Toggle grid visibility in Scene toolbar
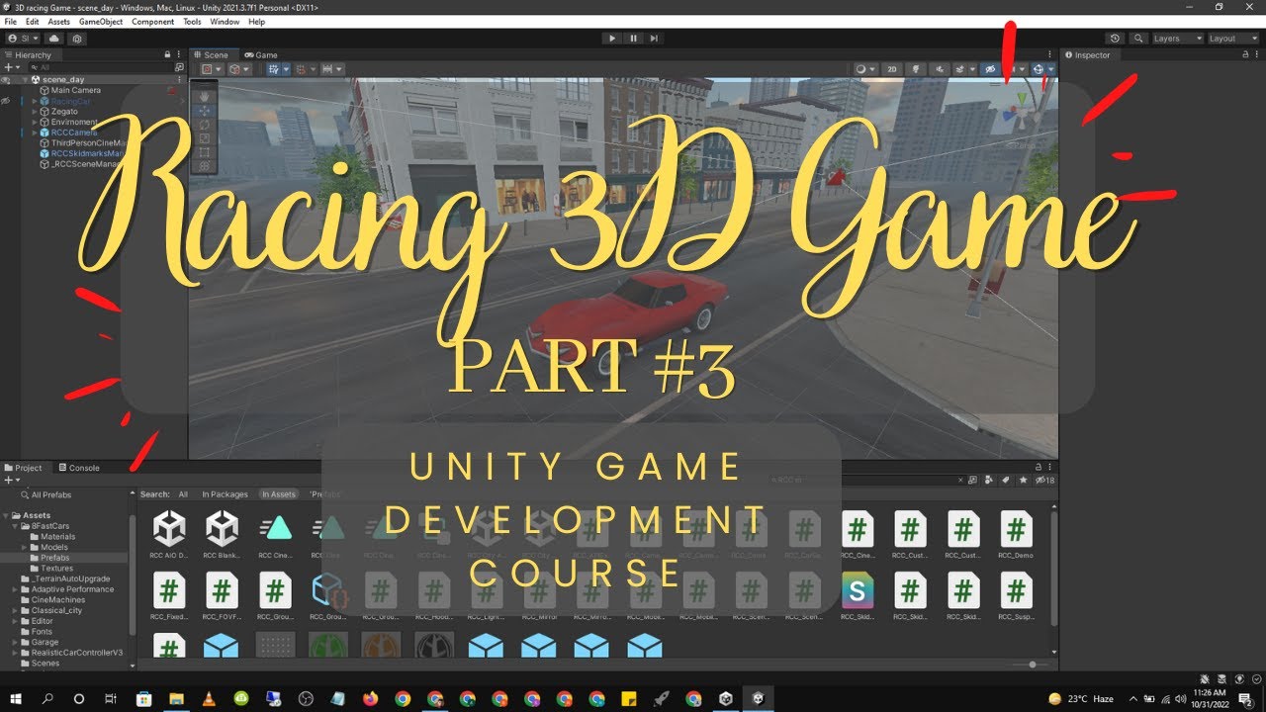The image size is (1266, 712). point(274,69)
